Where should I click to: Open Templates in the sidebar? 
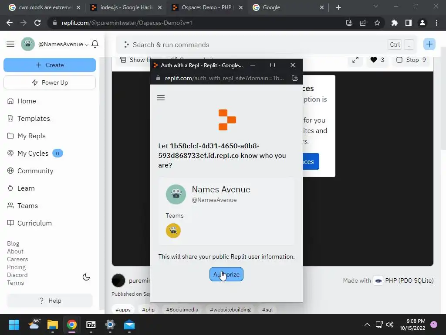point(28,119)
